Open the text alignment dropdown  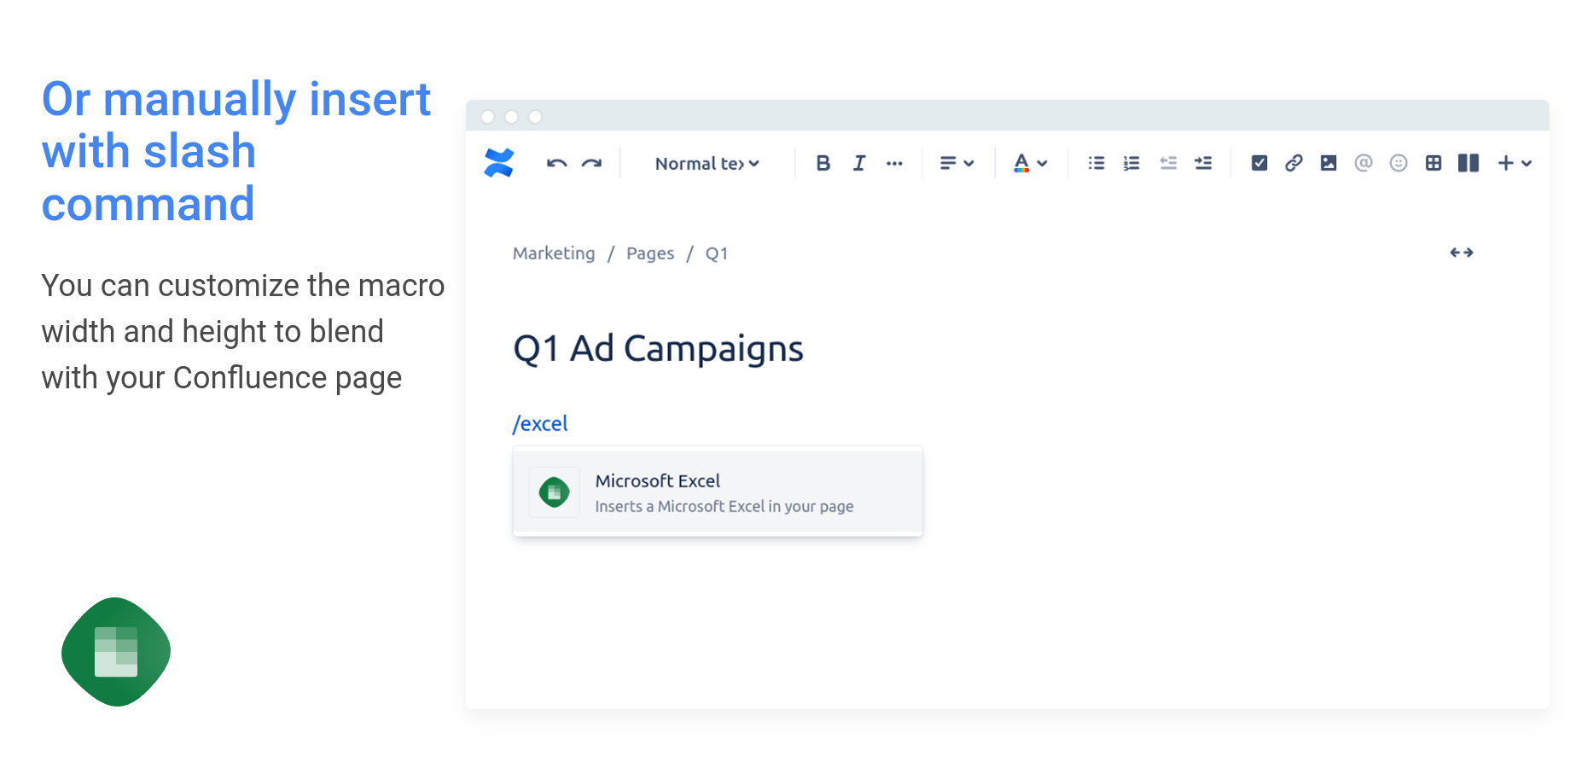click(957, 163)
